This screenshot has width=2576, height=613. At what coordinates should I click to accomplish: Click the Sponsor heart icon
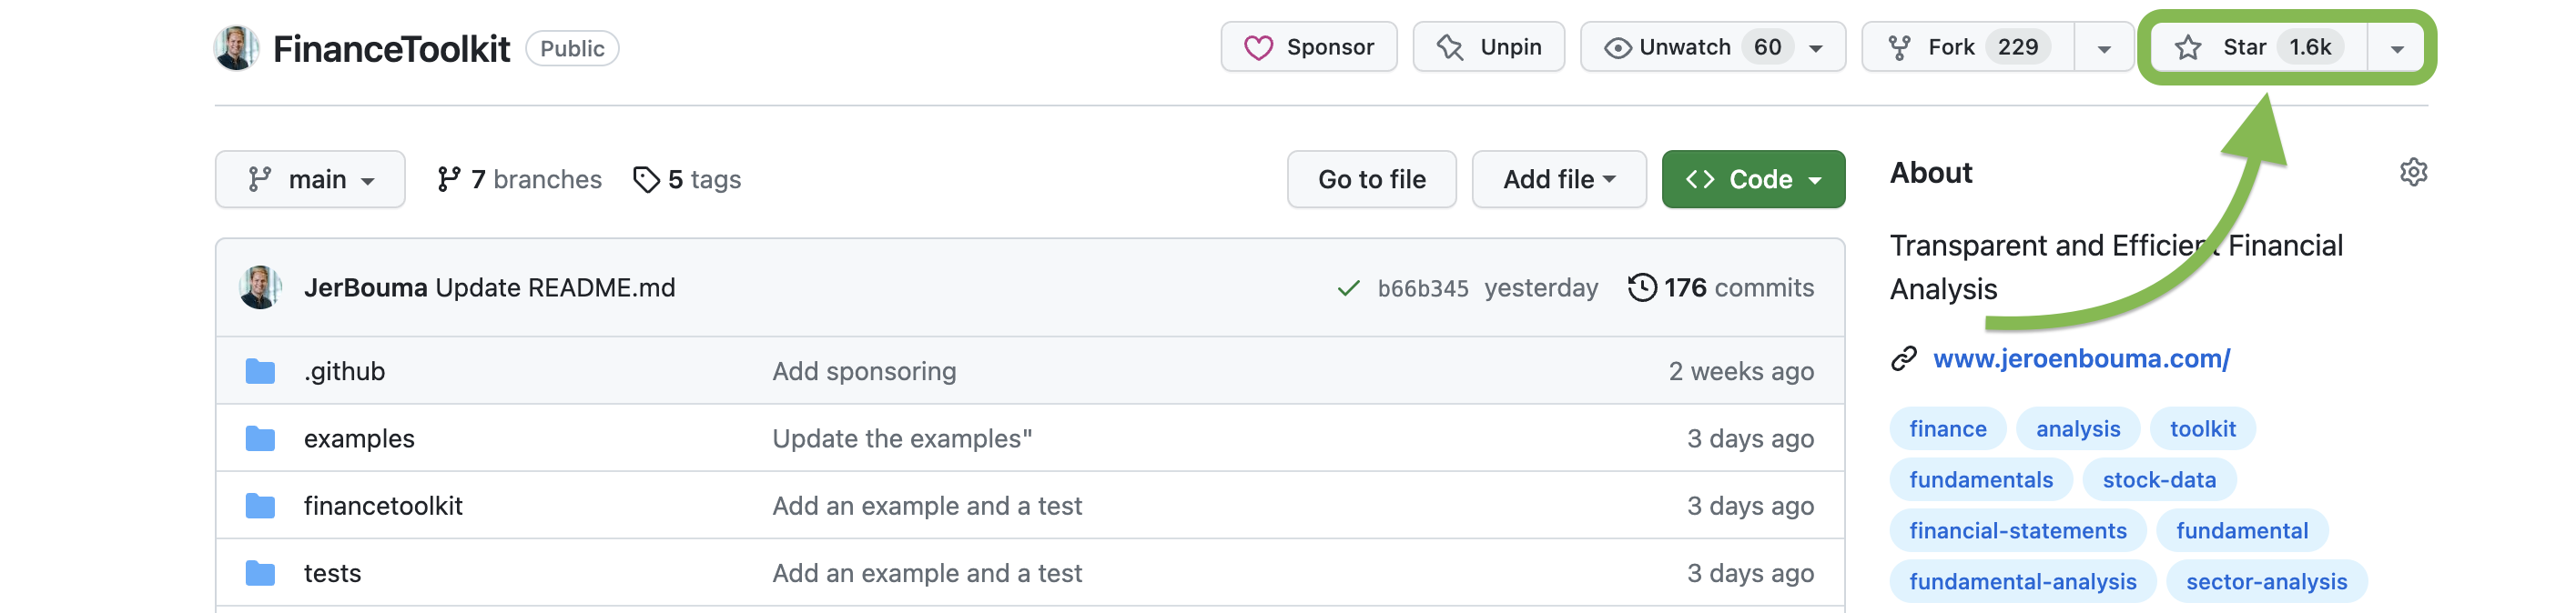click(1260, 45)
